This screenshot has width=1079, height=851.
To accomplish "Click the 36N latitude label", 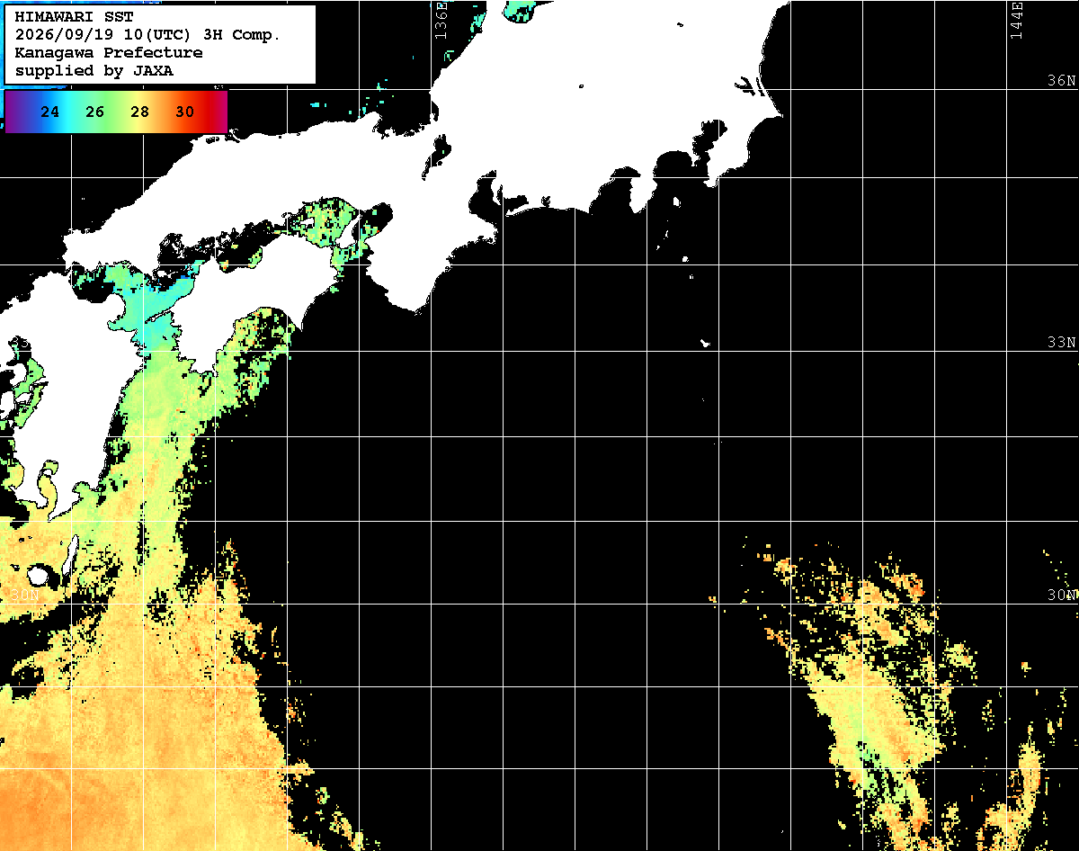I will pos(1062,80).
